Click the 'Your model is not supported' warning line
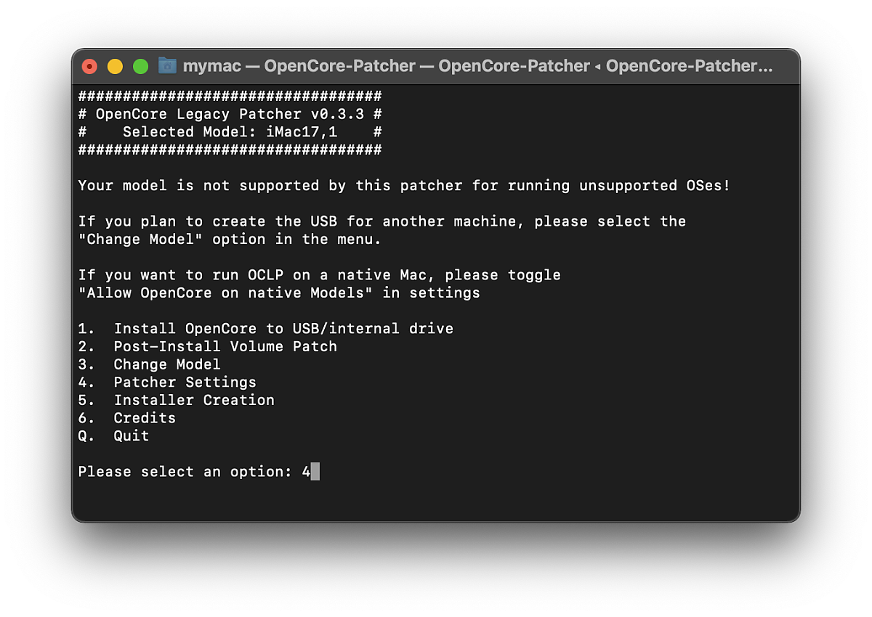Viewport: 872px width, 617px height. click(x=404, y=185)
